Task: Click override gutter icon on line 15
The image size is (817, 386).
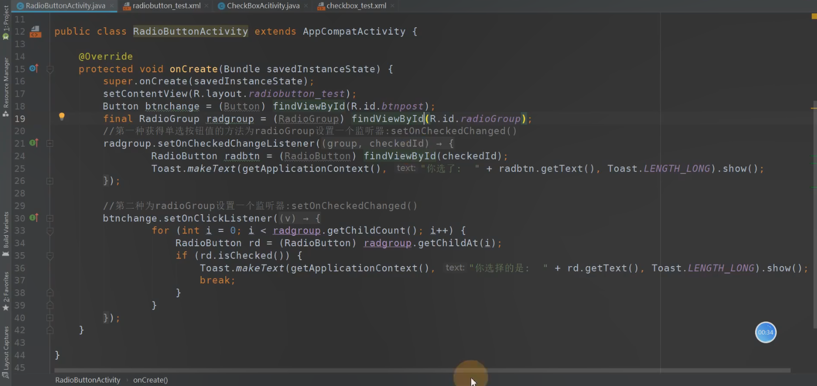Action: 34,68
